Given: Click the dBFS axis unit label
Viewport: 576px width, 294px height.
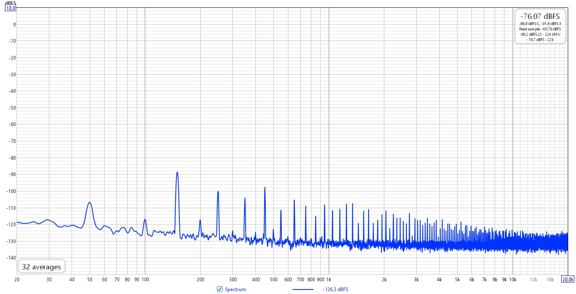Looking at the screenshot, I should (x=10, y=2).
